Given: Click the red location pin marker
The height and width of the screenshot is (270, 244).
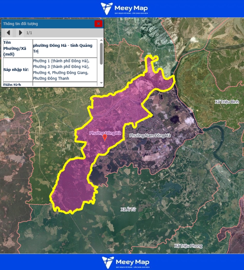Looking at the screenshot, I should click(104, 138).
